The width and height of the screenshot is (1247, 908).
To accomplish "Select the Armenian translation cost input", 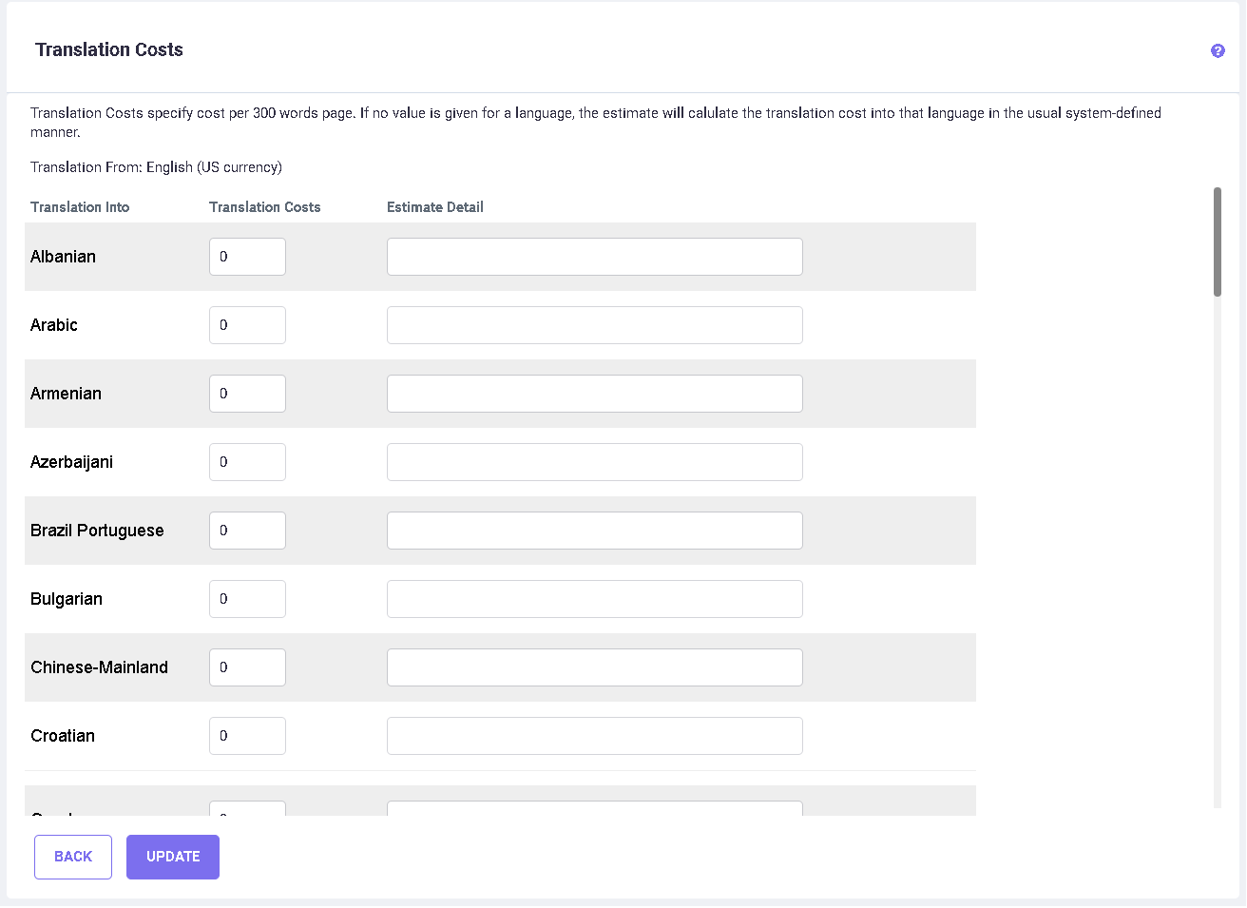I will pyautogui.click(x=247, y=394).
